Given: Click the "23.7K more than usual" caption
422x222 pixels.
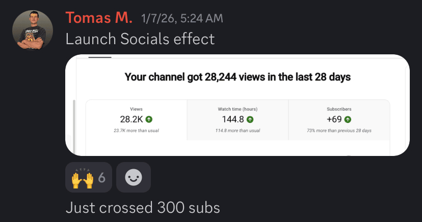Looking at the screenshot, I should point(136,131).
